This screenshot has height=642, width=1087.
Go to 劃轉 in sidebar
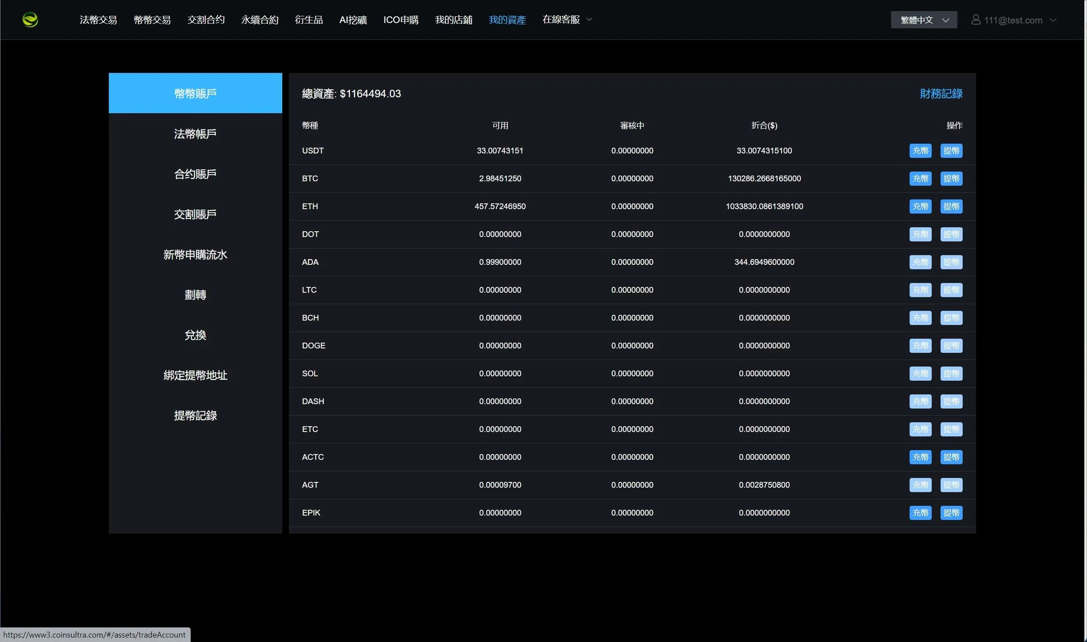pos(195,295)
